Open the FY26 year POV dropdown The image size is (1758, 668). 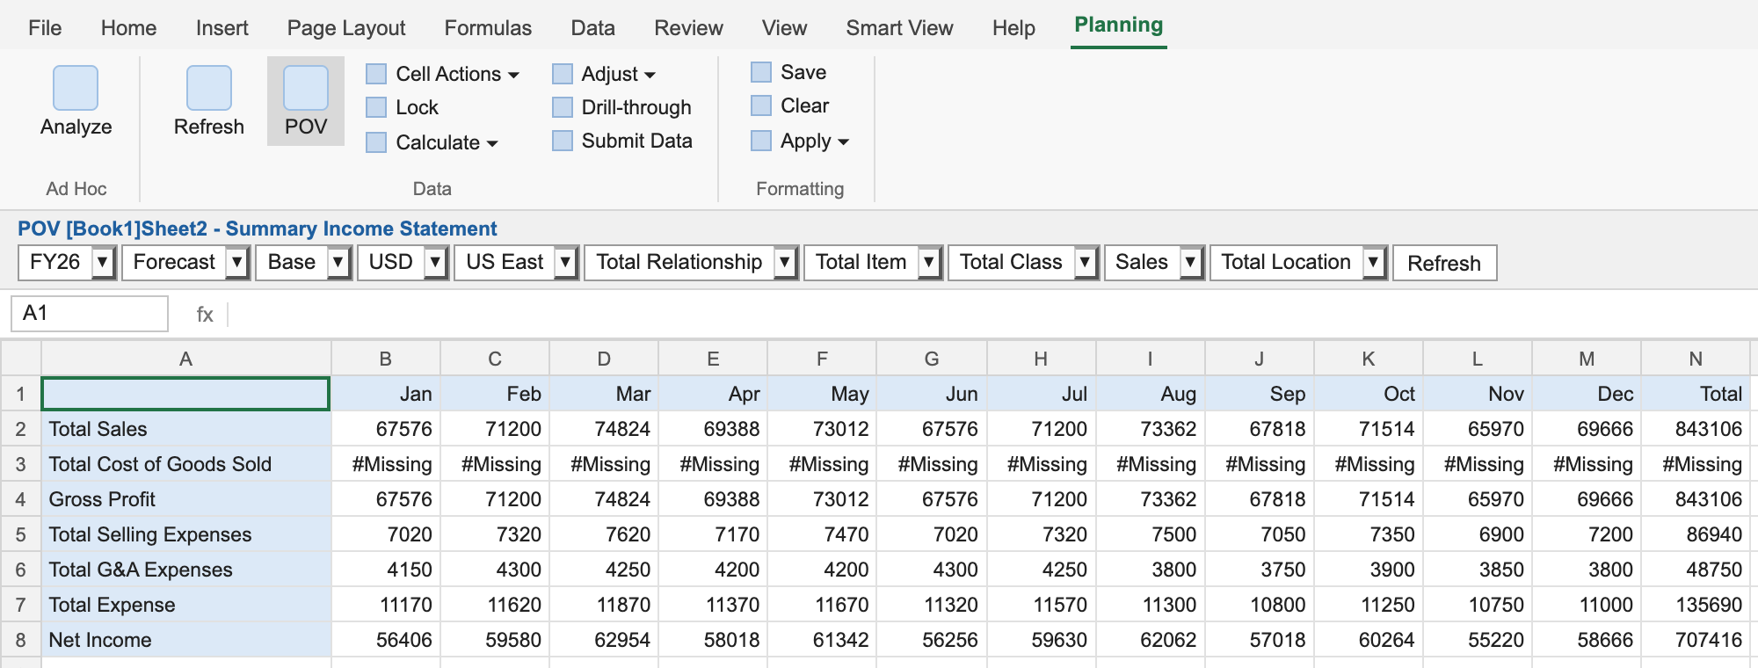103,263
